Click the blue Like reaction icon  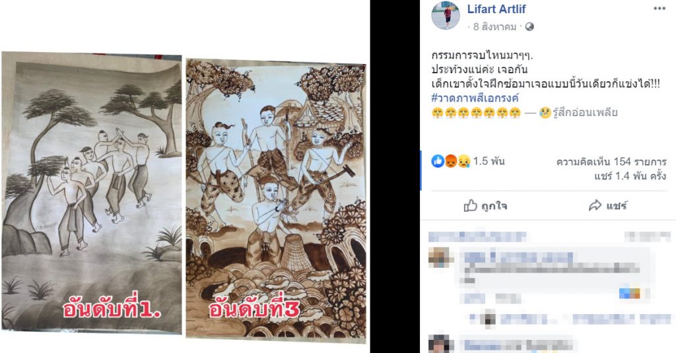[x=438, y=161]
